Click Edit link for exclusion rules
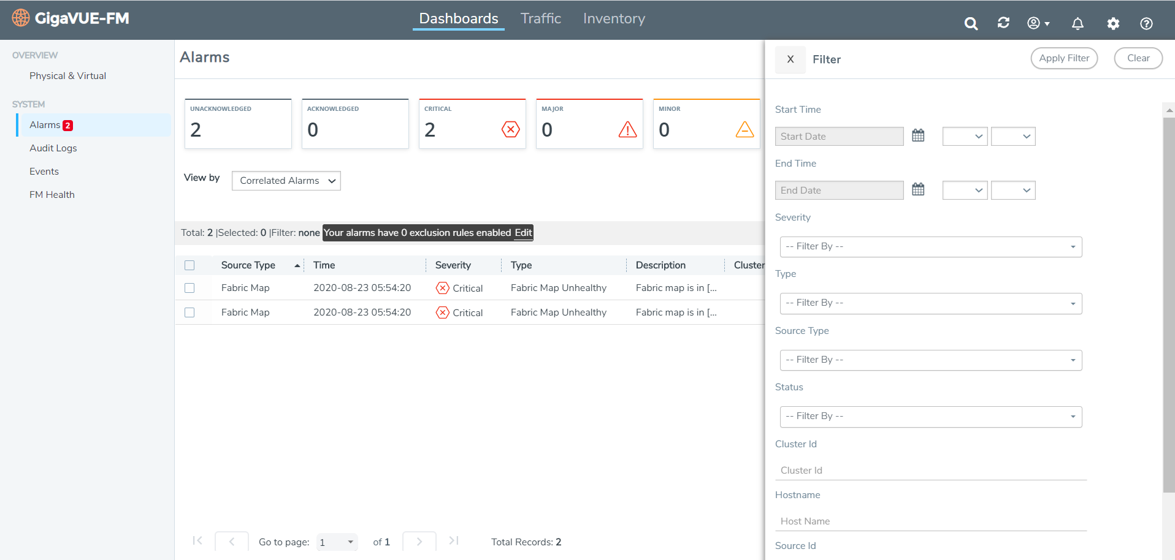 click(523, 233)
